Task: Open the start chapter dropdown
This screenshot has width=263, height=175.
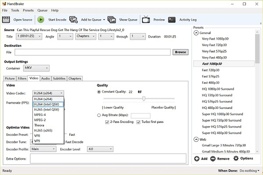Action: coord(106,36)
